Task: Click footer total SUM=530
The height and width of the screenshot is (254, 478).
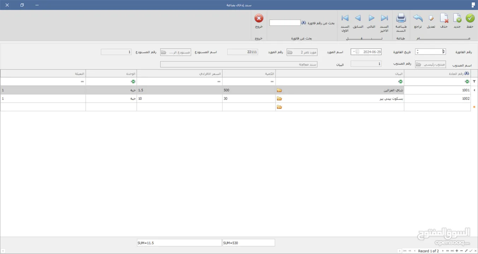Action: (x=249, y=243)
